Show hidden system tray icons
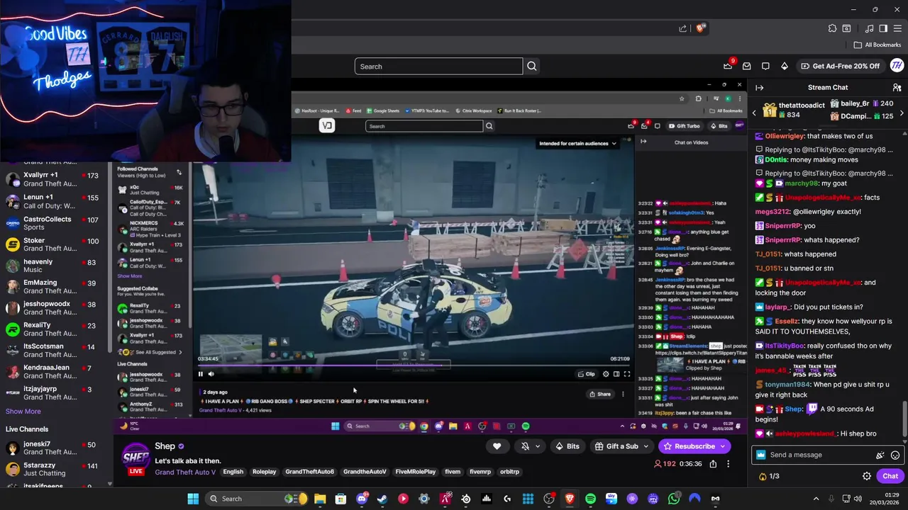 816,499
